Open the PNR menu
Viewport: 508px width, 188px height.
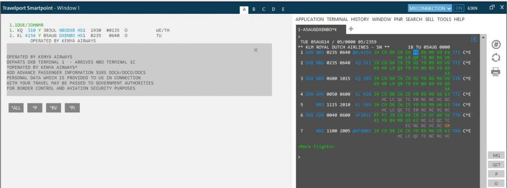pos(398,19)
